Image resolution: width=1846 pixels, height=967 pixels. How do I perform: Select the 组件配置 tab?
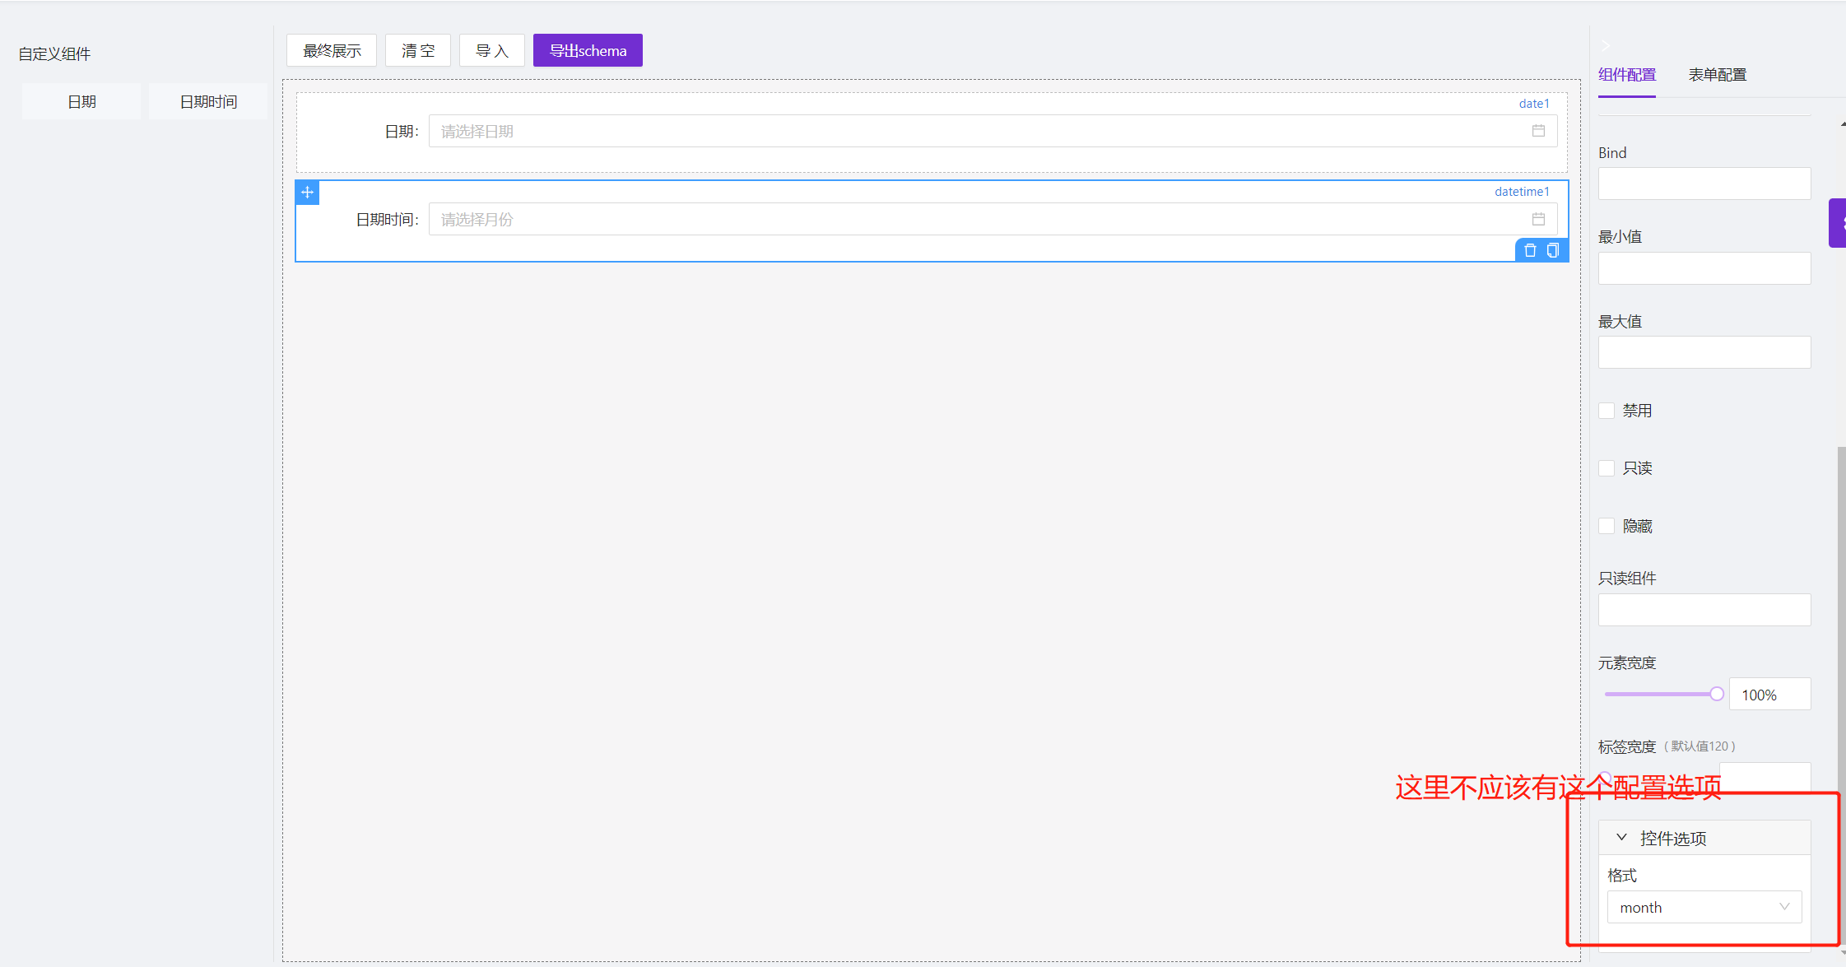click(x=1626, y=75)
